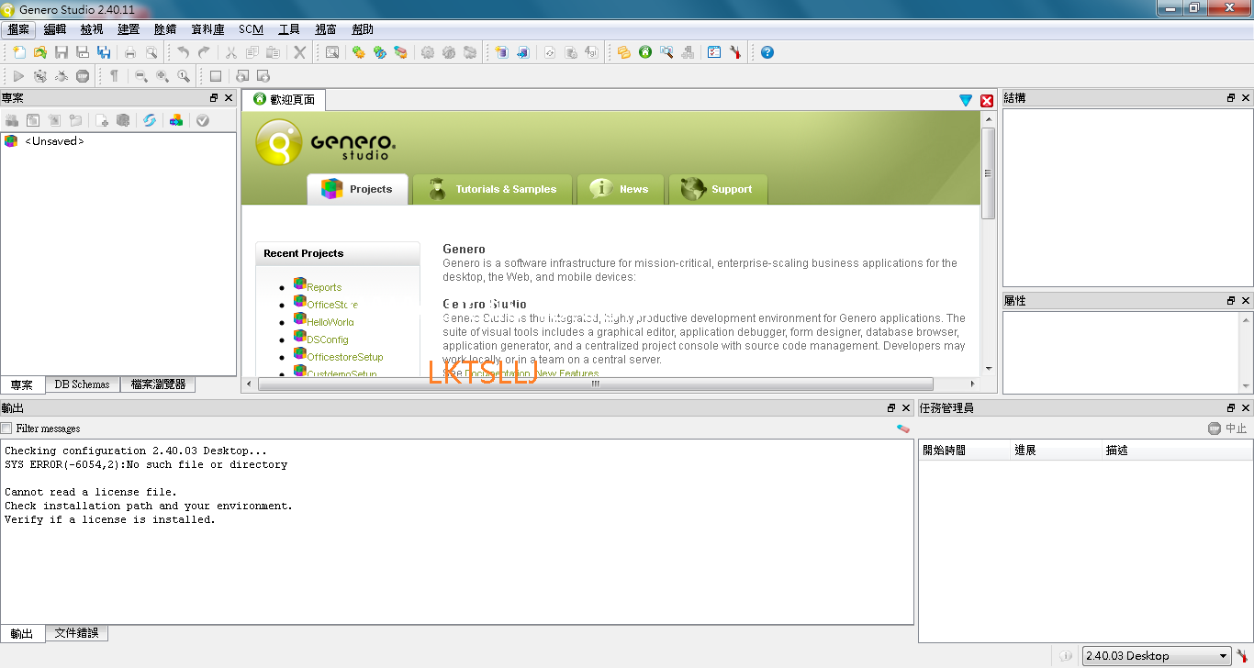Image resolution: width=1254 pixels, height=668 pixels.
Task: Open the 幫助 menu
Action: tap(363, 29)
